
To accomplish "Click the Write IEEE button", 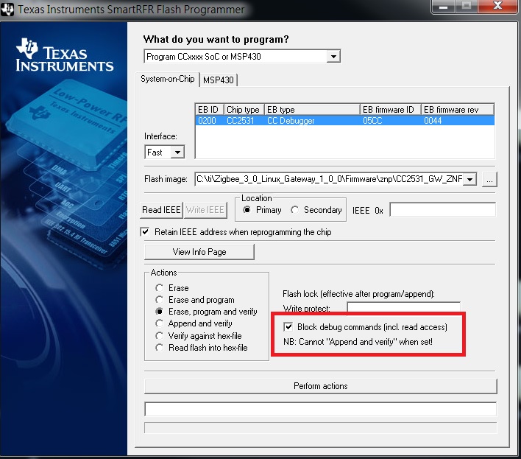I will coord(205,210).
